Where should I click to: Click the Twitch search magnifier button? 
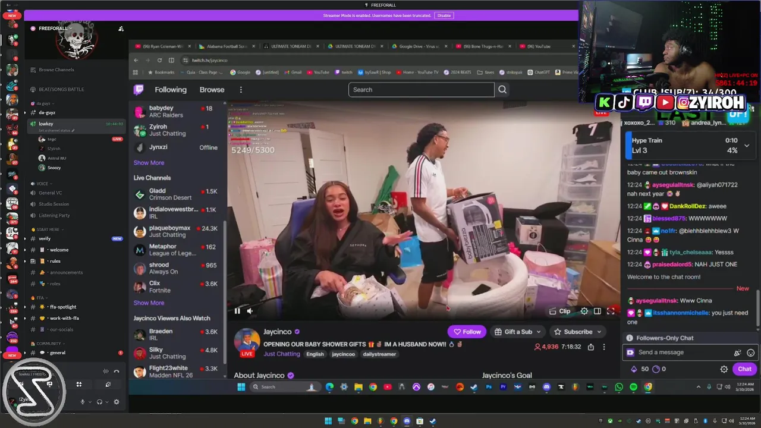click(502, 90)
